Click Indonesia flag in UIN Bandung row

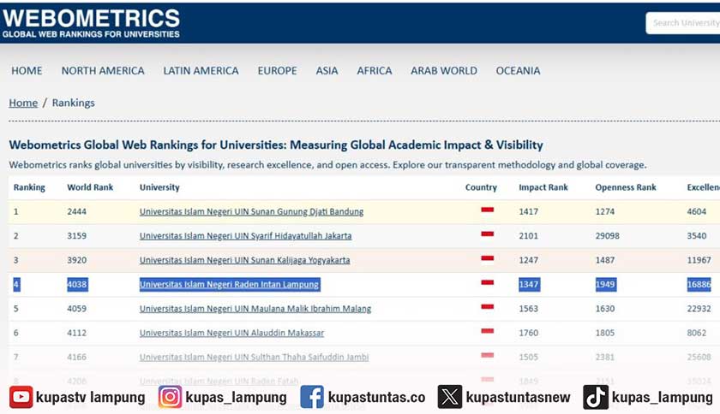point(487,210)
